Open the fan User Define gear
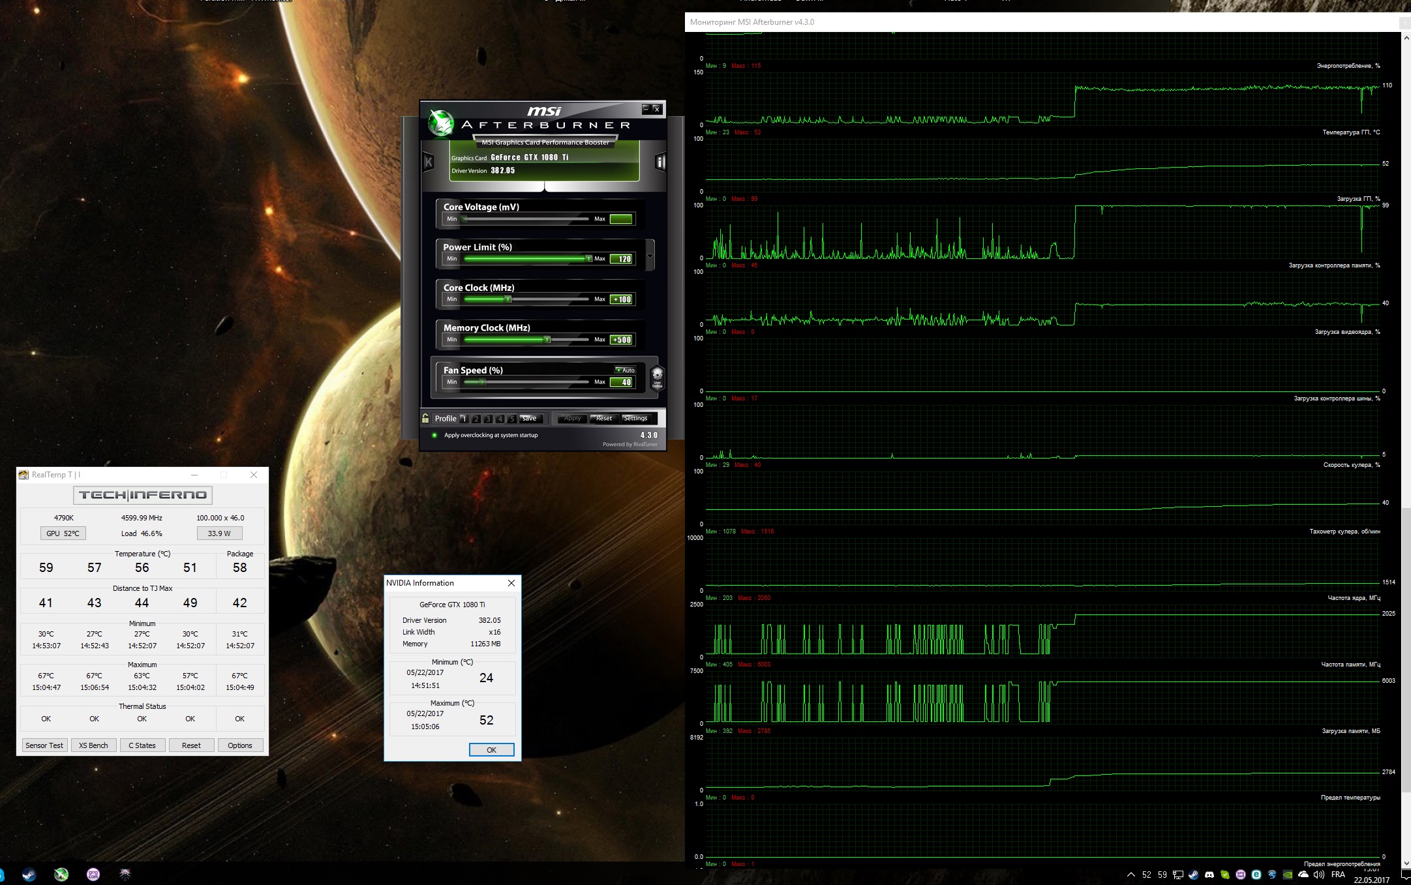This screenshot has width=1411, height=885. coord(657,376)
